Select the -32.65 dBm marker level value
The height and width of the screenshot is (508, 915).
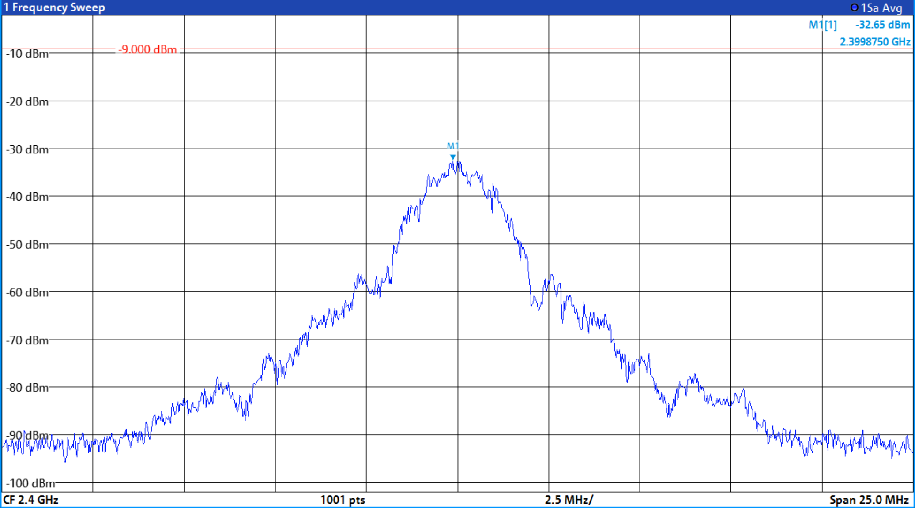point(883,25)
